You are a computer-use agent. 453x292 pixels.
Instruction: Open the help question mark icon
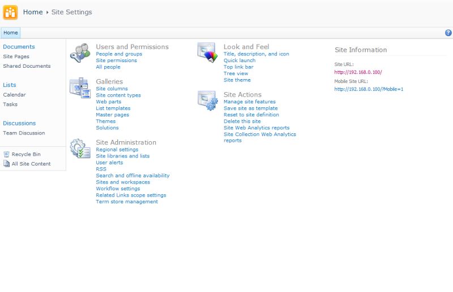click(448, 33)
